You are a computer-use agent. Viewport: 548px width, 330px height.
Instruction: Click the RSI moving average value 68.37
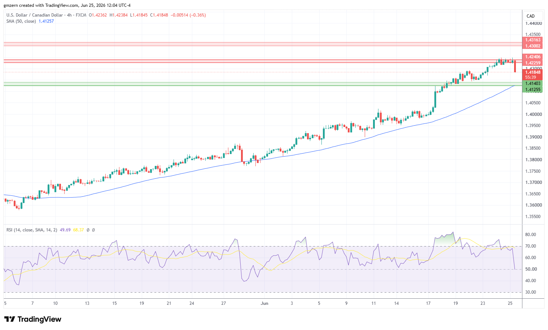(78, 230)
